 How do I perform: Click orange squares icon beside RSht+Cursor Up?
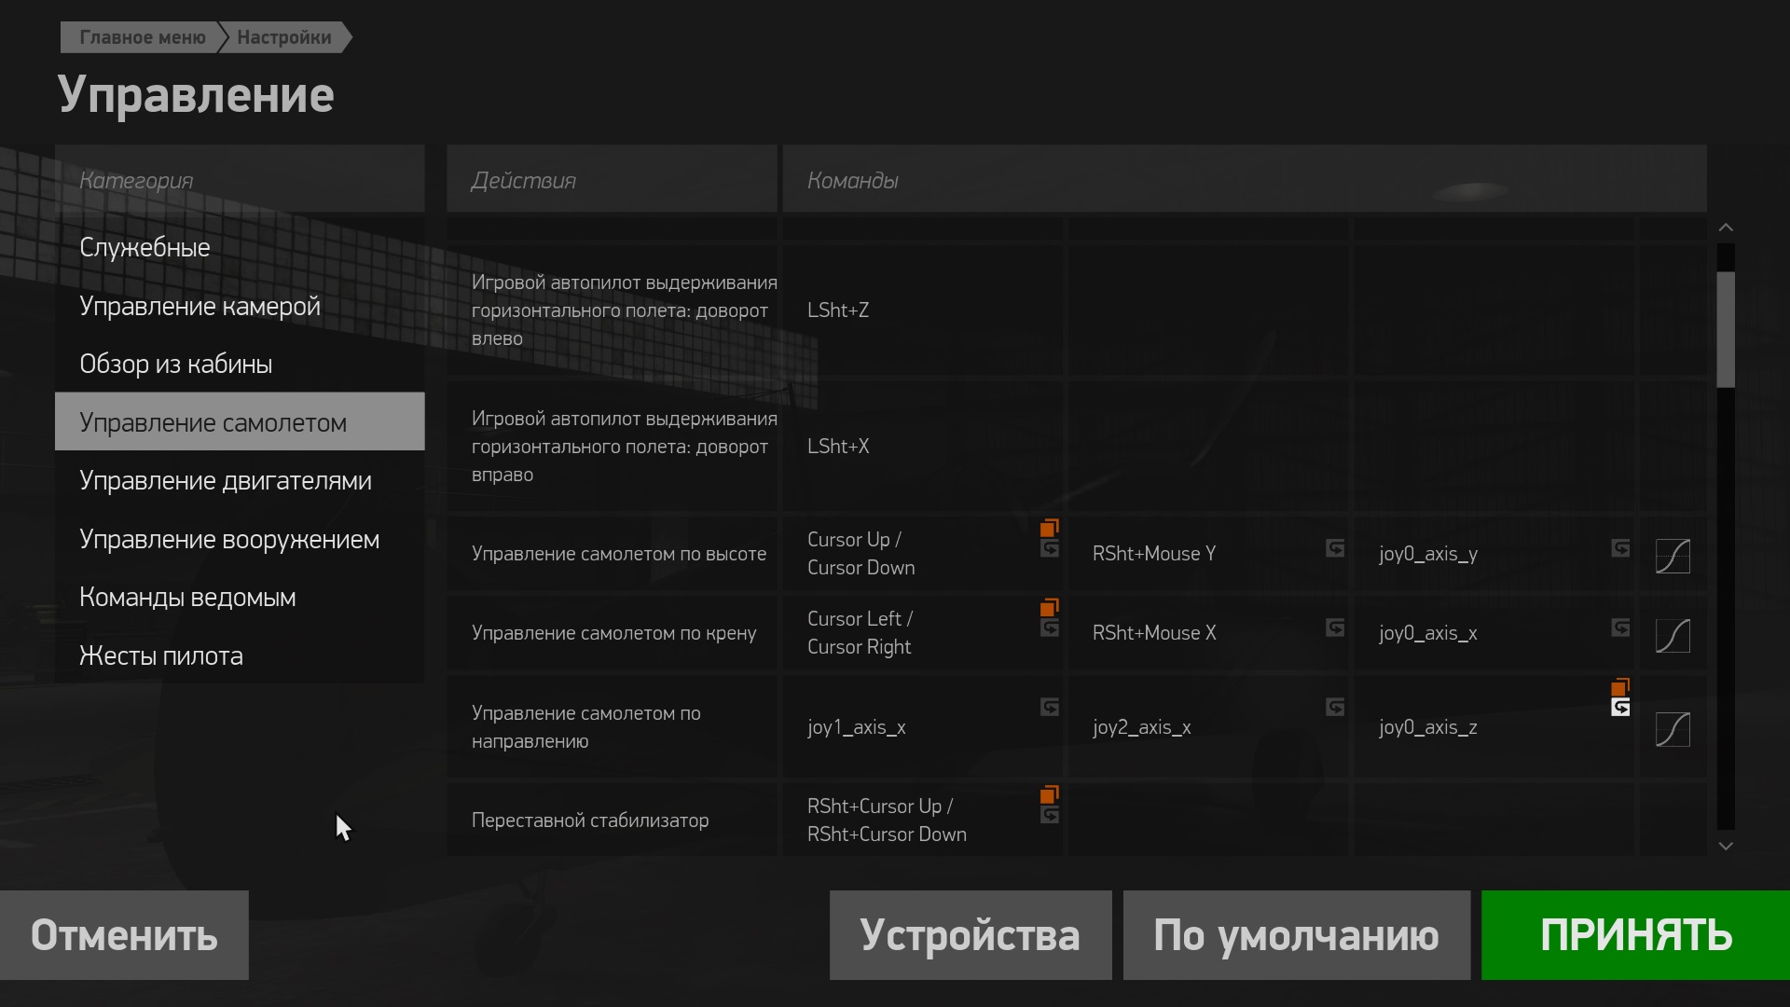[1050, 794]
